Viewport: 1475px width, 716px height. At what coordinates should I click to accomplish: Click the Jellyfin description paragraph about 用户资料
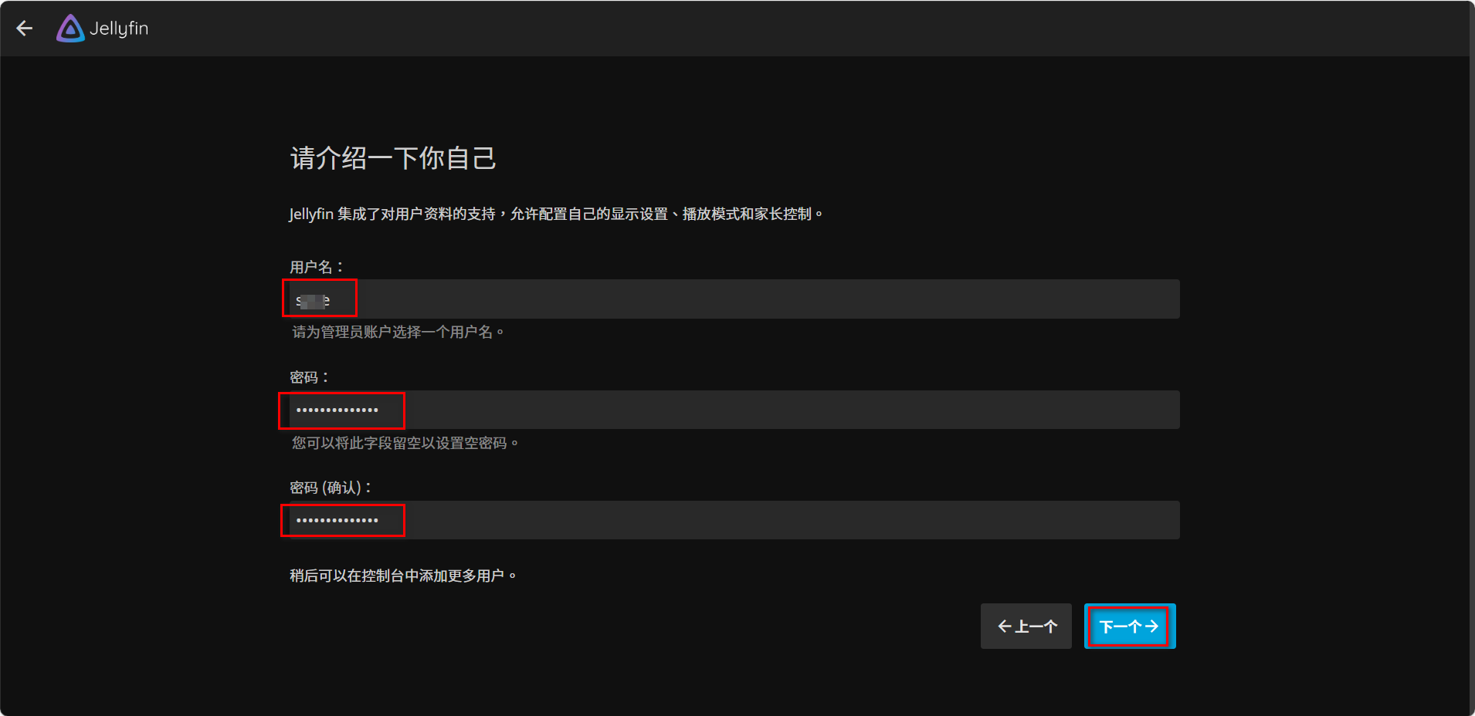point(556,214)
